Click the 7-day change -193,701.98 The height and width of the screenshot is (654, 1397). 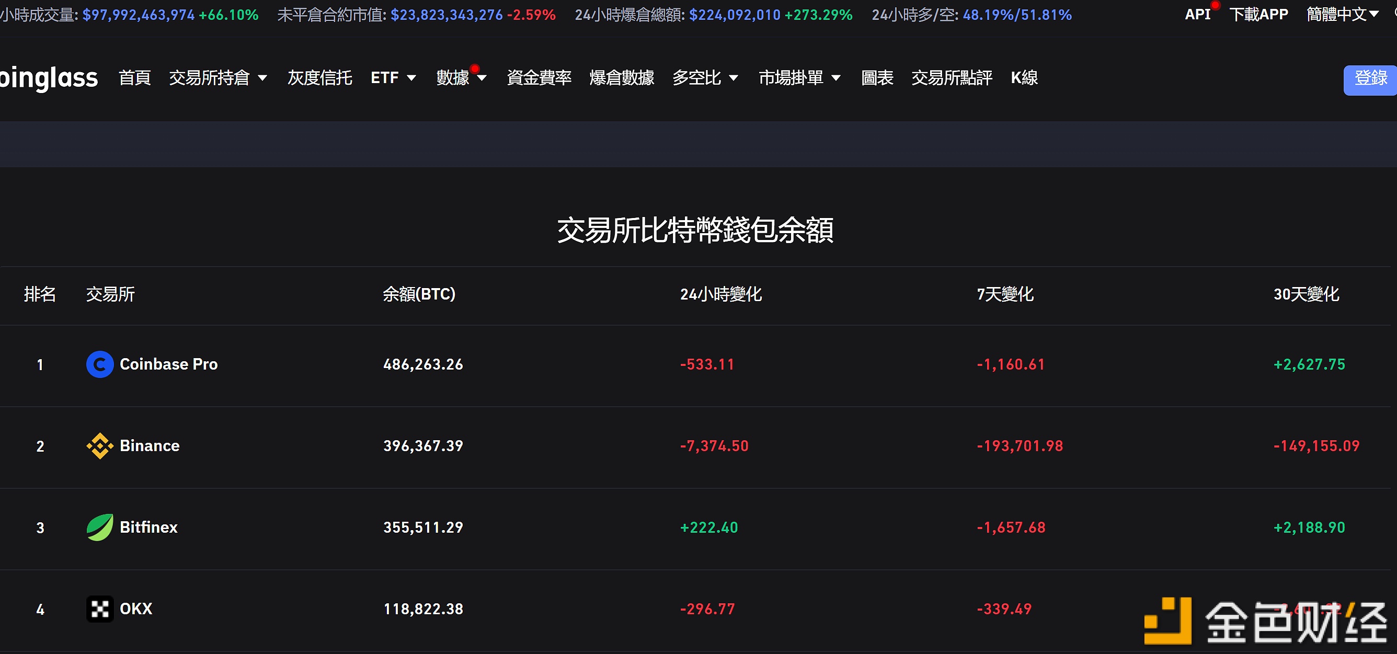1020,446
